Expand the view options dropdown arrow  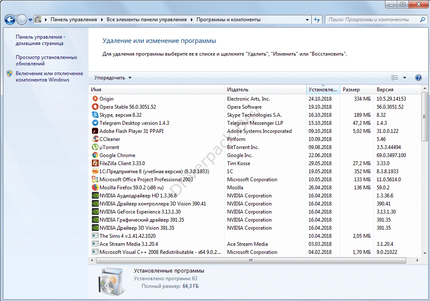[x=404, y=78]
